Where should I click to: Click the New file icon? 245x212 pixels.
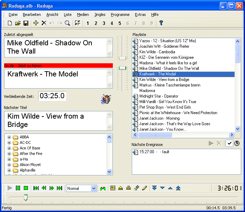10,23
